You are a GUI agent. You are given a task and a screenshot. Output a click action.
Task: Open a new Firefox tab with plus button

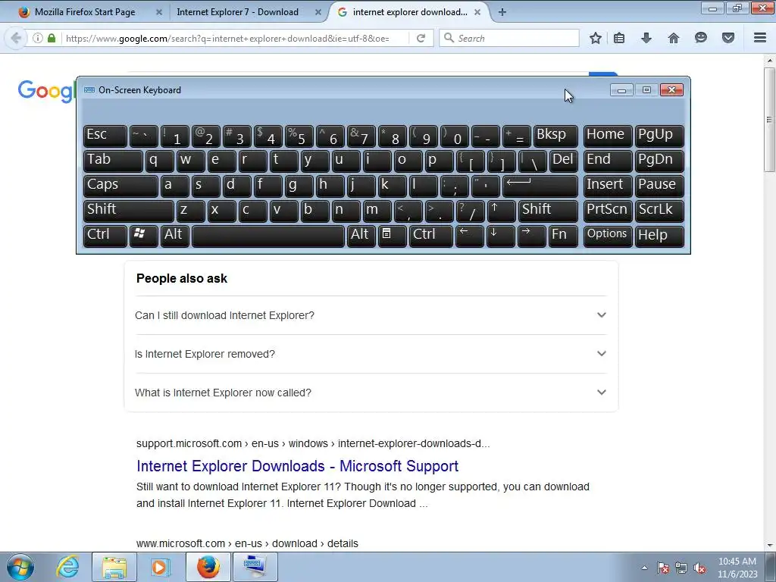(502, 12)
